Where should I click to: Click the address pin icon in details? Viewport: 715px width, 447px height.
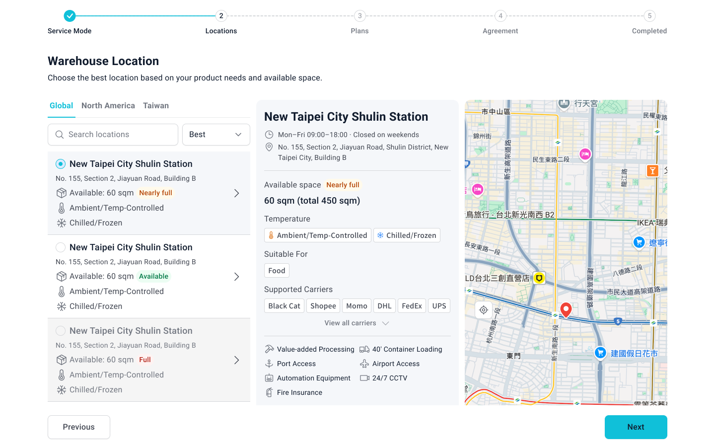coord(269,148)
